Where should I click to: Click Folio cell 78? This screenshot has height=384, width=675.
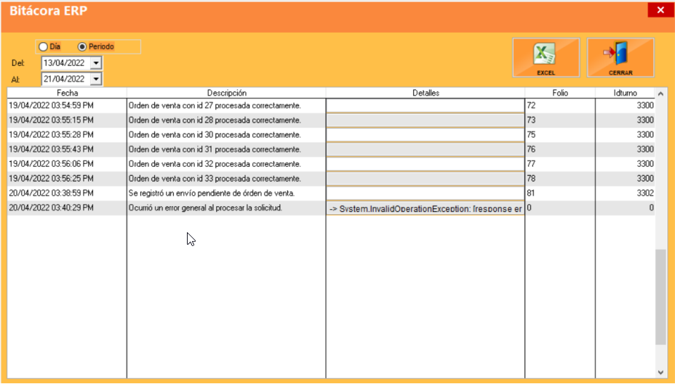click(560, 179)
